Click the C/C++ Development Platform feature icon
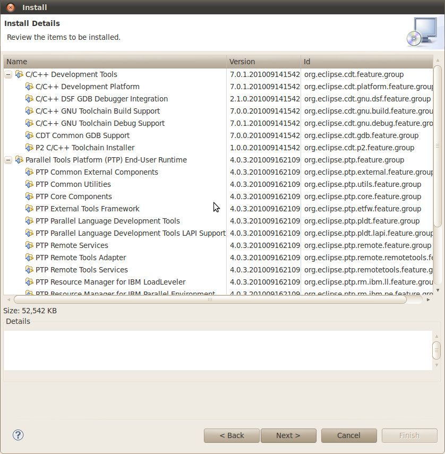Image resolution: width=445 pixels, height=454 pixels. tap(29, 87)
